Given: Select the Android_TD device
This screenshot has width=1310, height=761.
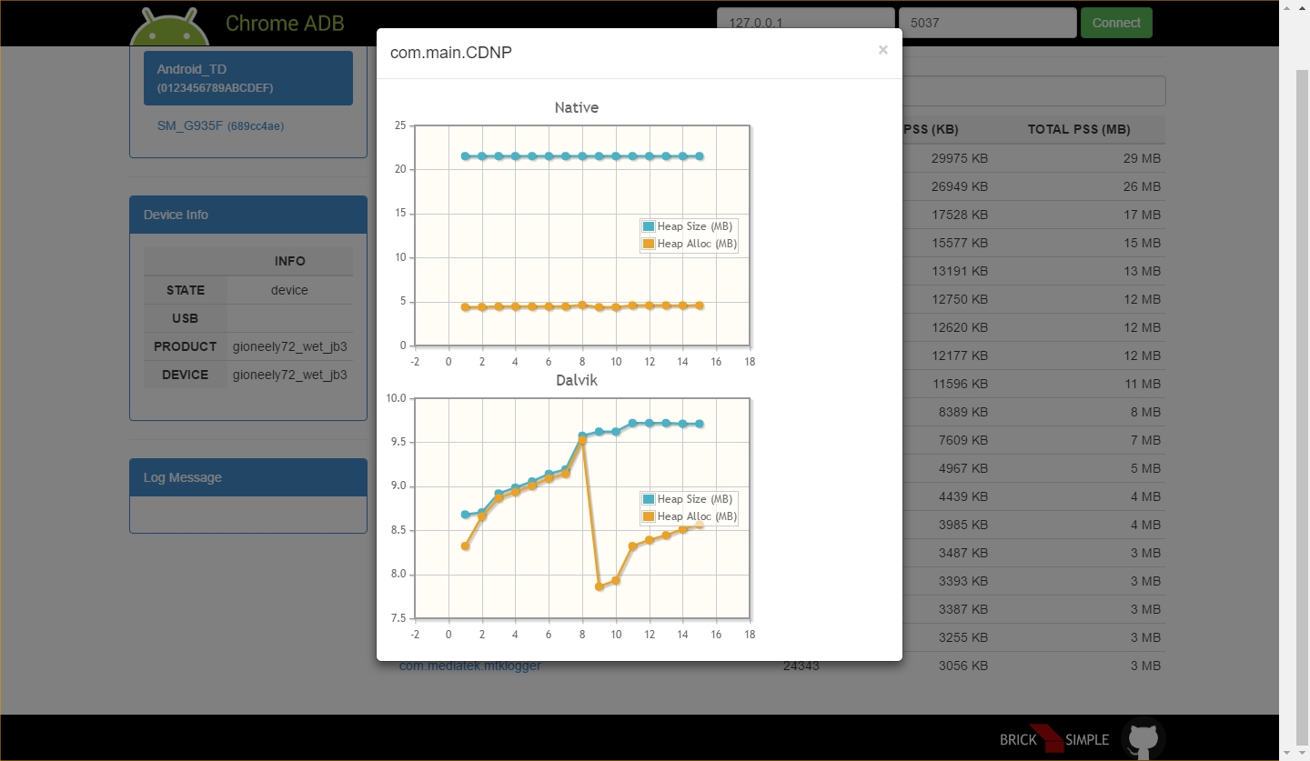Looking at the screenshot, I should click(x=247, y=78).
